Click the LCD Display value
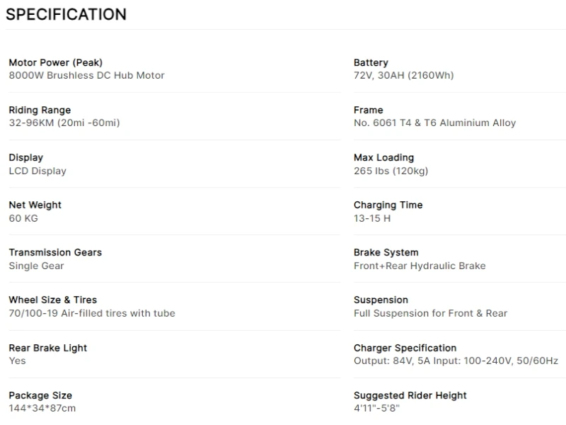The image size is (566, 425). [37, 171]
